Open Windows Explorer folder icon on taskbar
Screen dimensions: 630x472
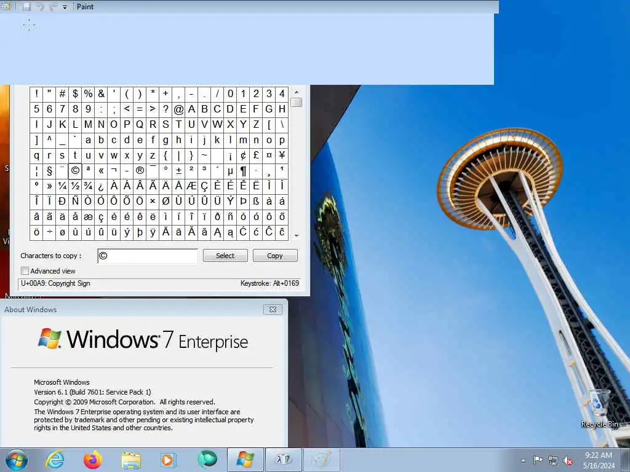(x=131, y=460)
